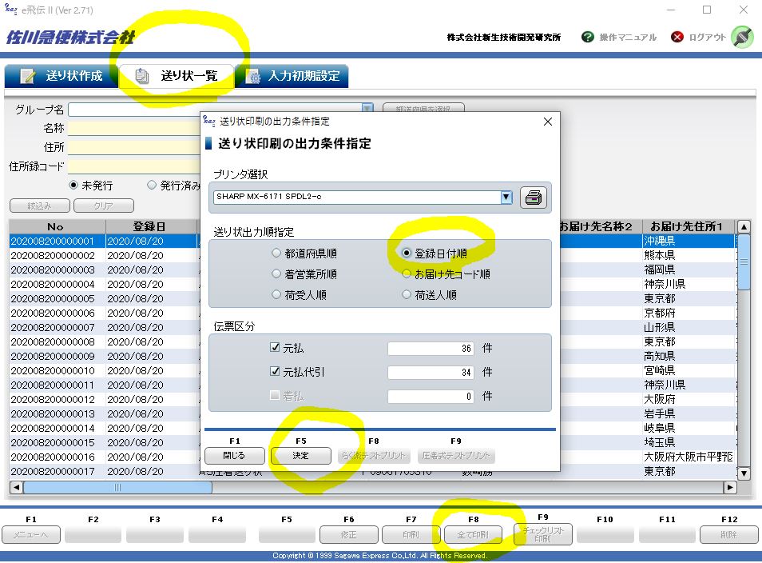Screen dimensions: 762x563
Task: Click the printer properties icon button
Action: click(x=534, y=198)
